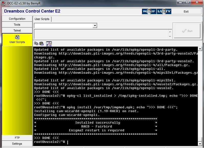204x148 pixels.
Task: Open the Web-IF globe button
Action: click(x=149, y=11)
